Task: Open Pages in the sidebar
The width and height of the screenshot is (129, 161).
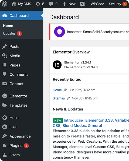Action: click(15, 65)
